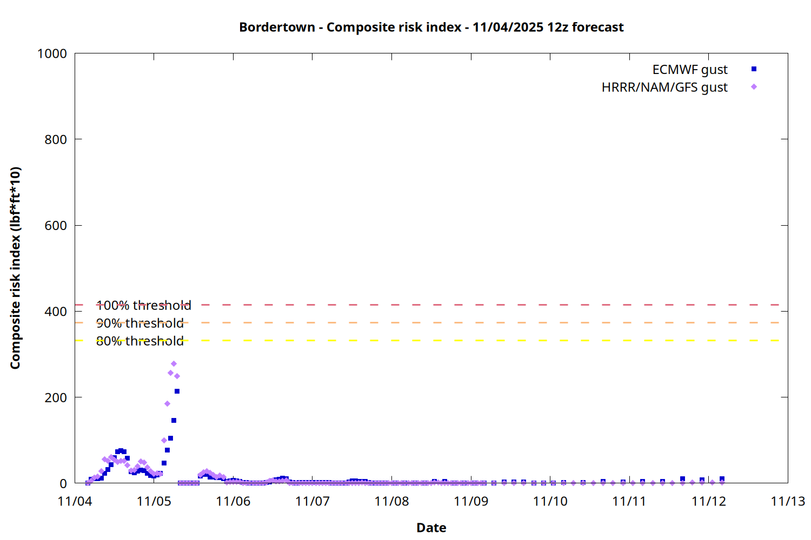811x540 pixels.
Task: Click the highest blue square data point
Action: pos(177,391)
